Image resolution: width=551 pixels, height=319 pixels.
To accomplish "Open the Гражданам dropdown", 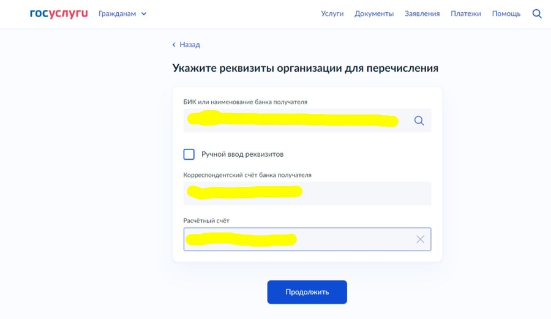I will tap(118, 13).
